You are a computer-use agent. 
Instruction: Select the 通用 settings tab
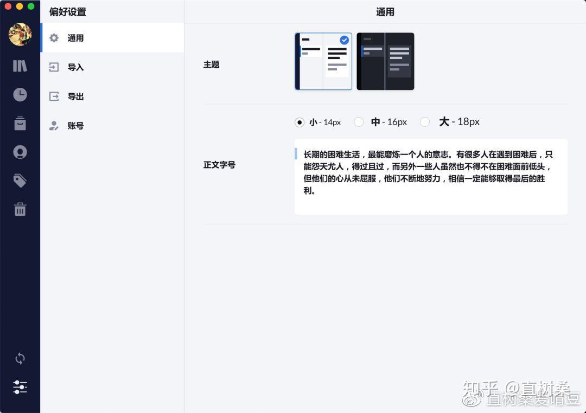112,38
